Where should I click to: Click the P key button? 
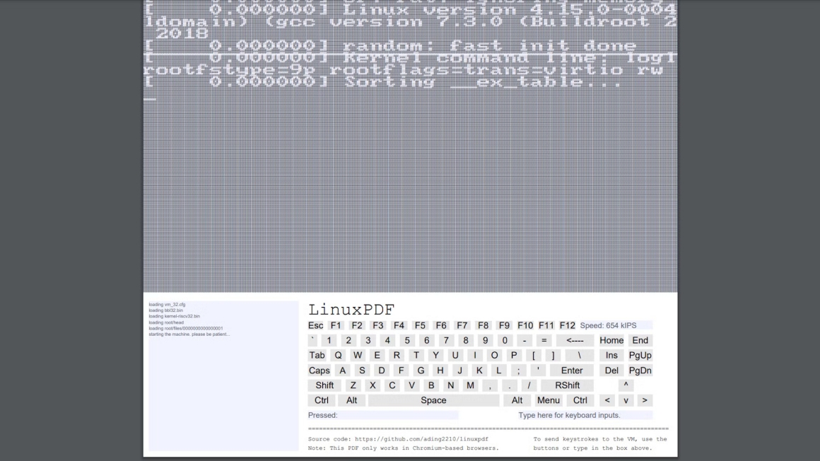[x=514, y=356]
